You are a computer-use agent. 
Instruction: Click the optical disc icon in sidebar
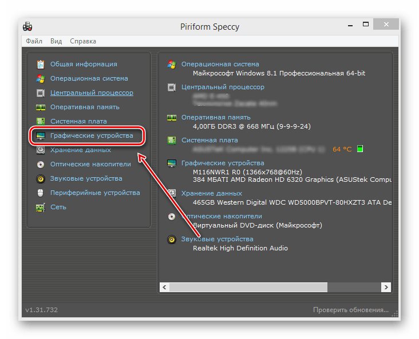tap(41, 165)
